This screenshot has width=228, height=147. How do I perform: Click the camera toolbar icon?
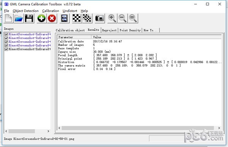click(x=100, y=19)
